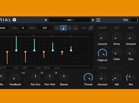Click the Highcut knob
The image size is (139, 103).
(x=102, y=53)
